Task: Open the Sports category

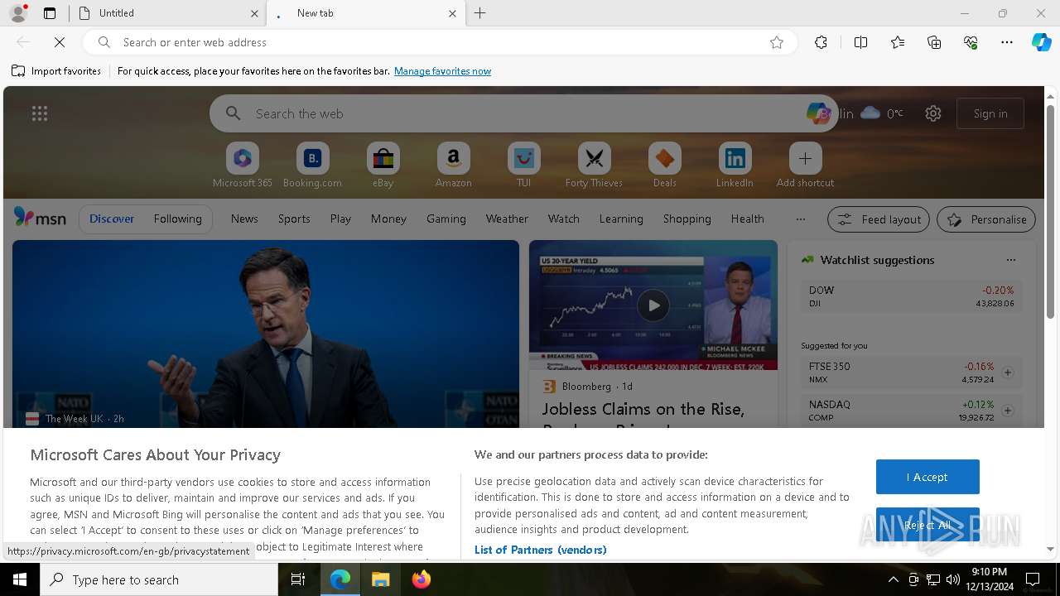Action: [x=294, y=219]
